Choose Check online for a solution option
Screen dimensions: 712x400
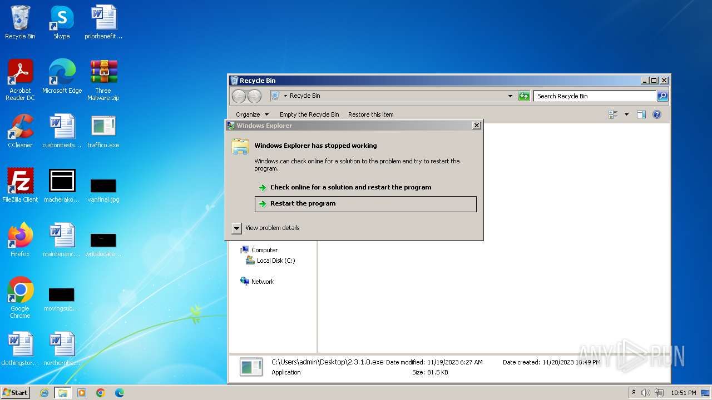(365, 187)
